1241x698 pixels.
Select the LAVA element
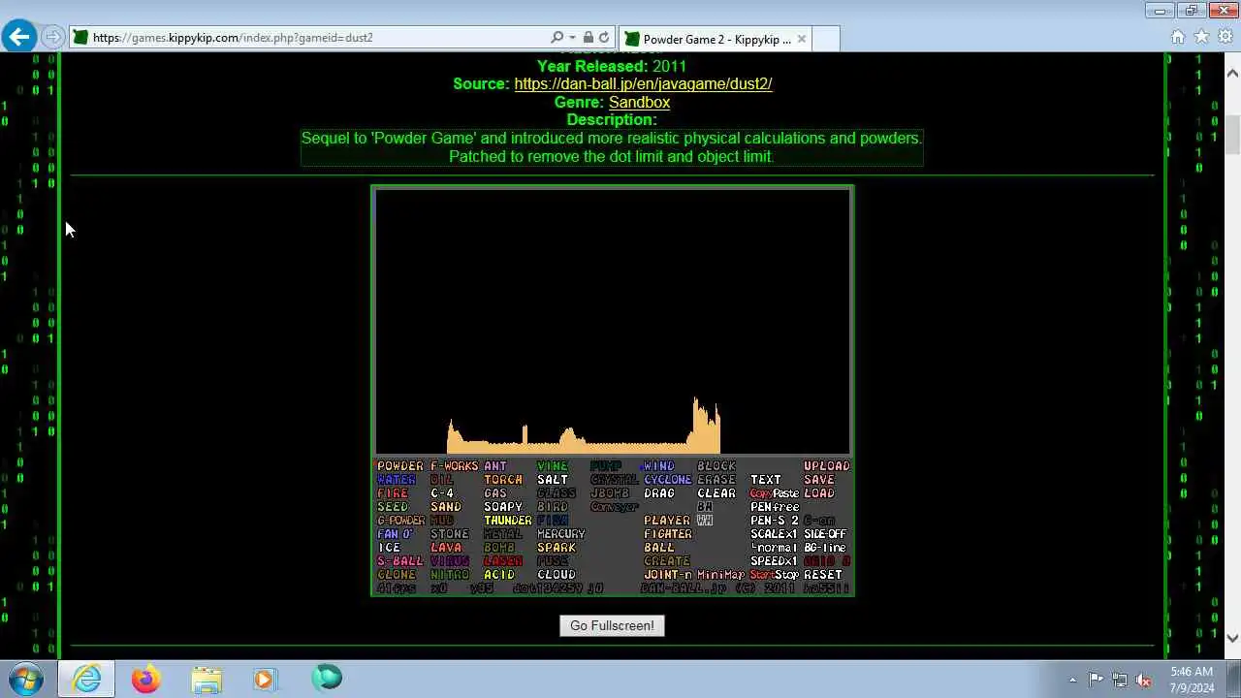coord(446,548)
